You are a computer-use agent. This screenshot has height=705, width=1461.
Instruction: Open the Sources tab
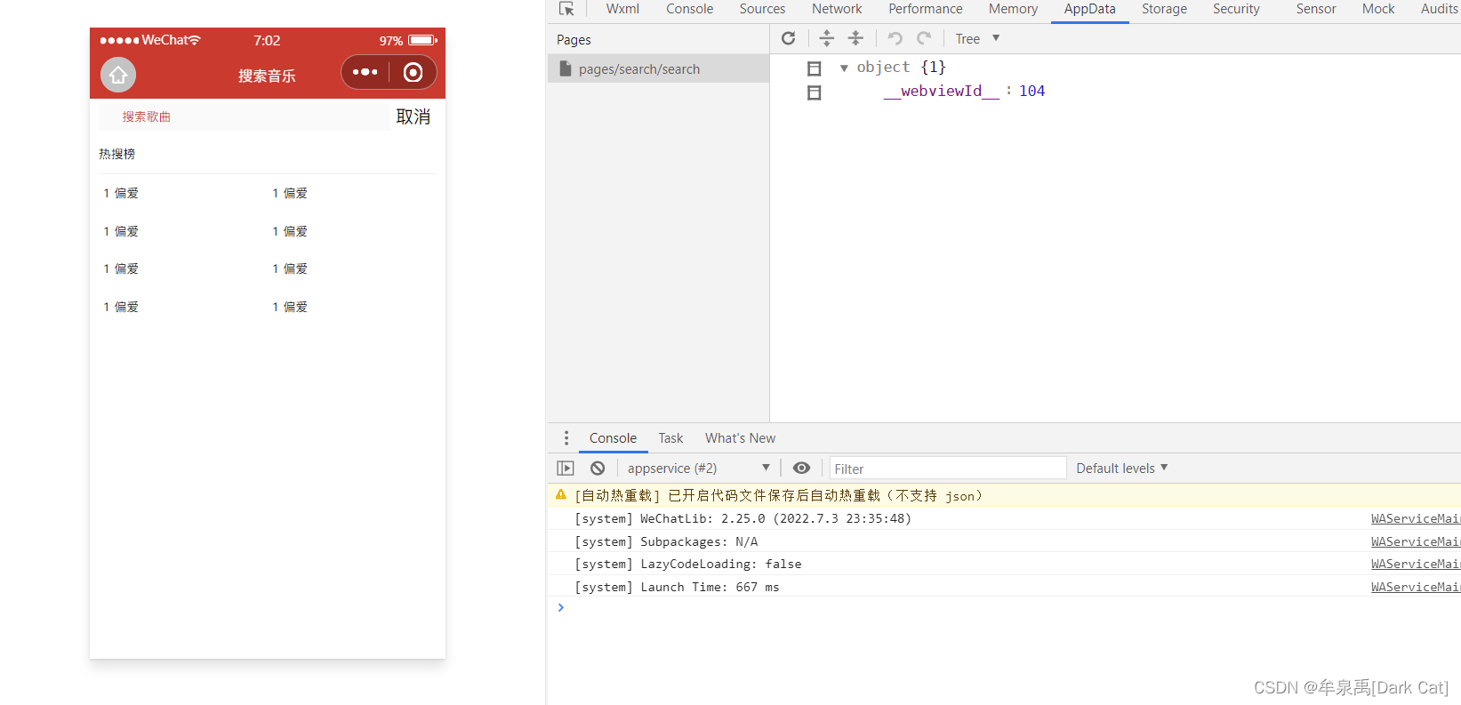762,9
